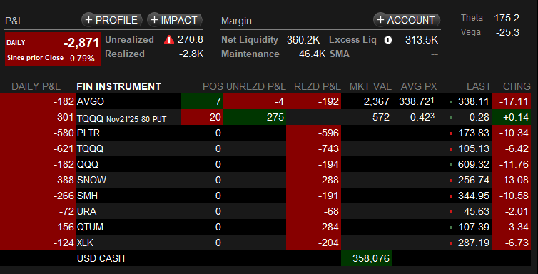538x274 pixels.
Task: Click the Vega value -25.3
Action: (507, 33)
